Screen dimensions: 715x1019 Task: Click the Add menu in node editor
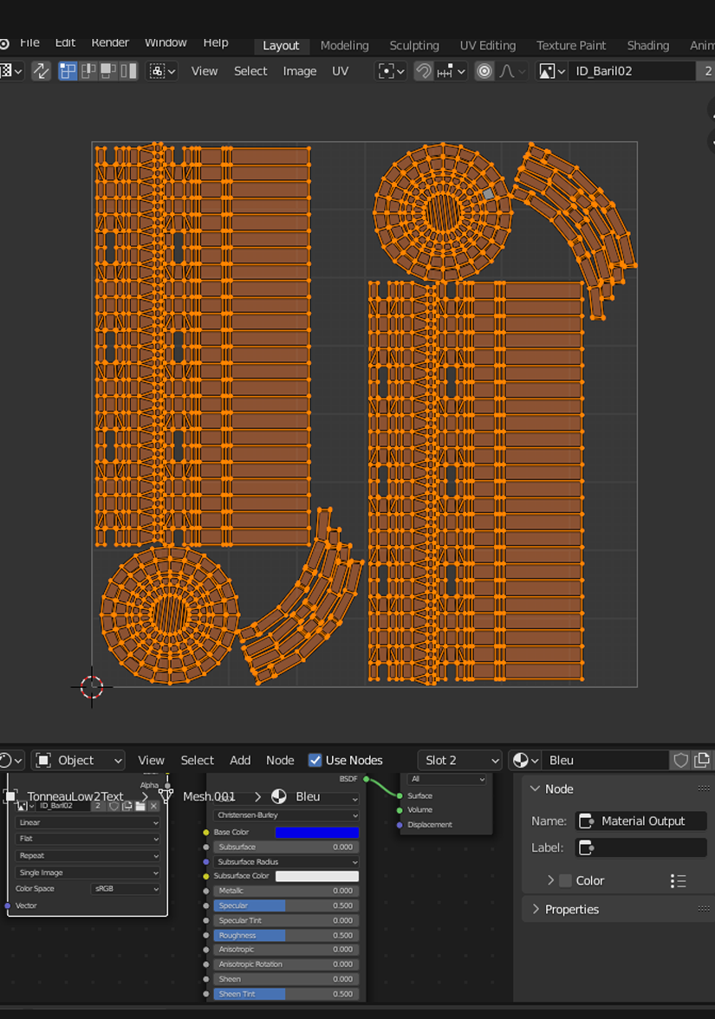[240, 760]
